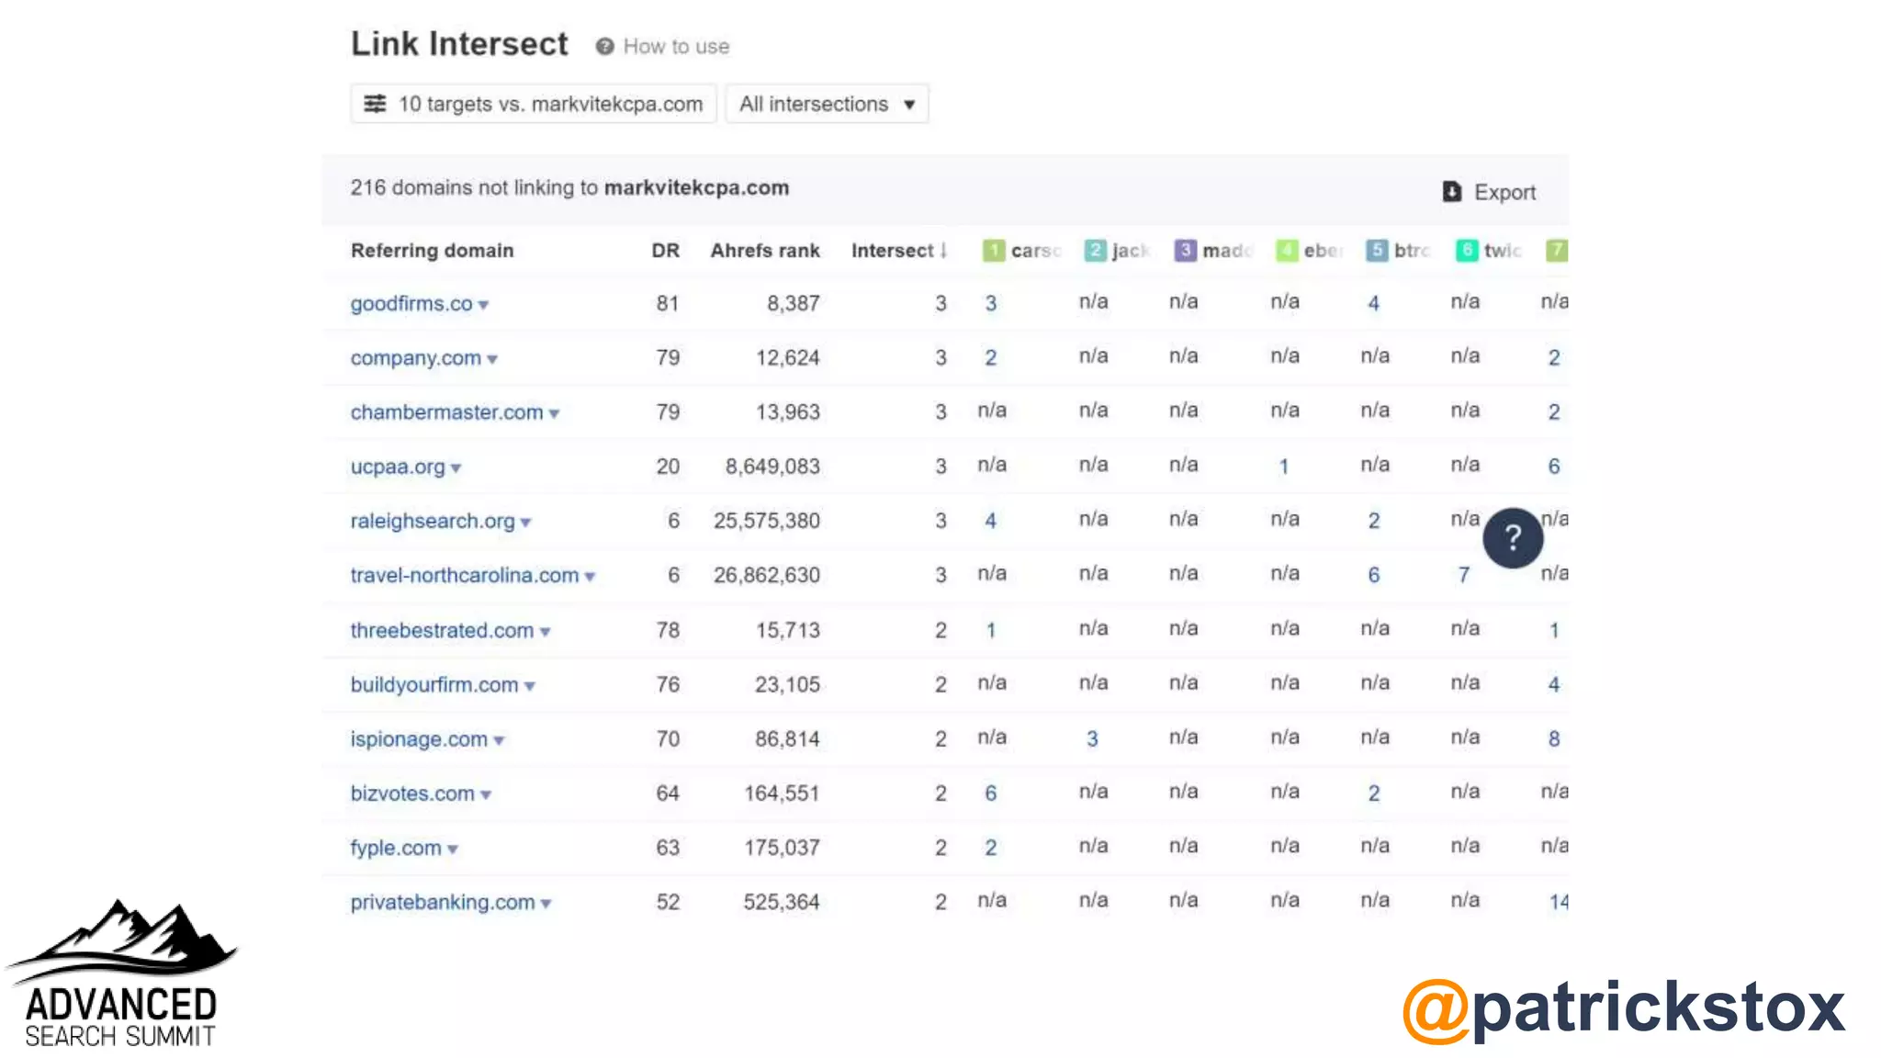1881x1058 pixels.
Task: Click the 14 backlinks value for privatebanking.com
Action: click(x=1558, y=902)
